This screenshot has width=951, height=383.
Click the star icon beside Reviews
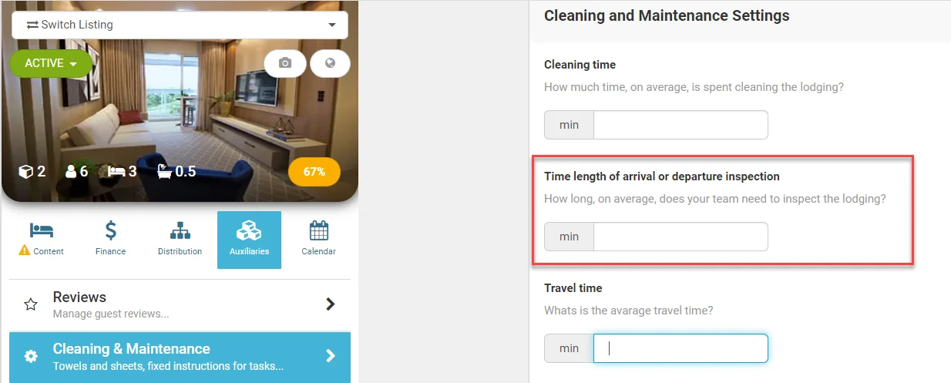click(x=31, y=304)
